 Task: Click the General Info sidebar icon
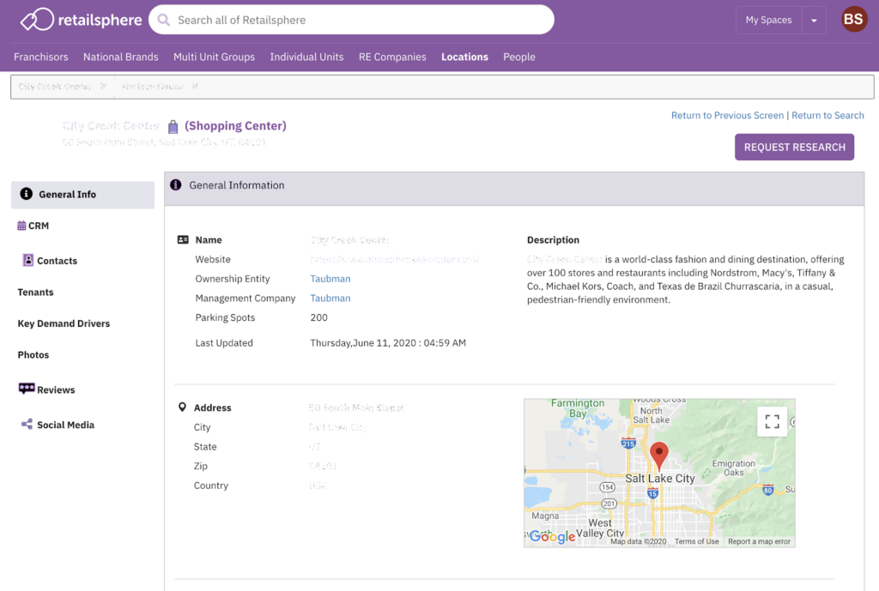(26, 194)
